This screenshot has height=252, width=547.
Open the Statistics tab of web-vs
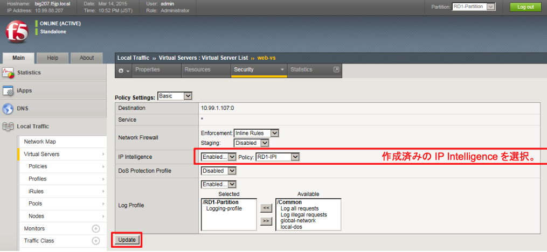[x=301, y=69]
